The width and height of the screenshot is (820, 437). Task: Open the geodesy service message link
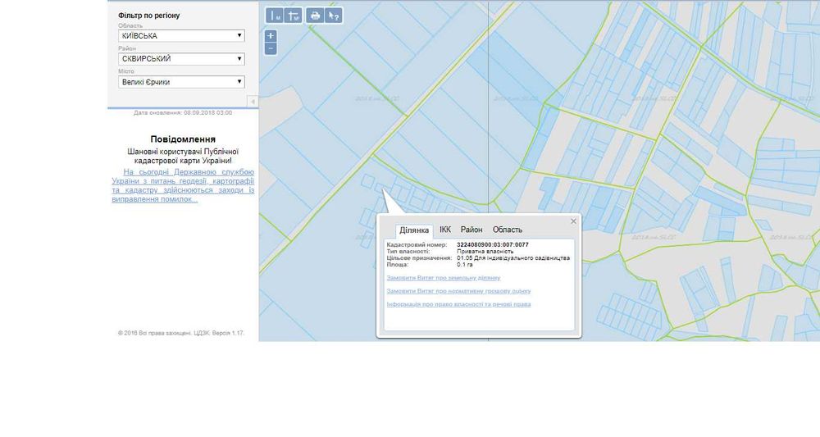coord(183,185)
